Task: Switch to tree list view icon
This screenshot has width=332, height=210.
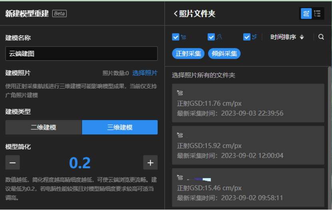Action: 318,14
